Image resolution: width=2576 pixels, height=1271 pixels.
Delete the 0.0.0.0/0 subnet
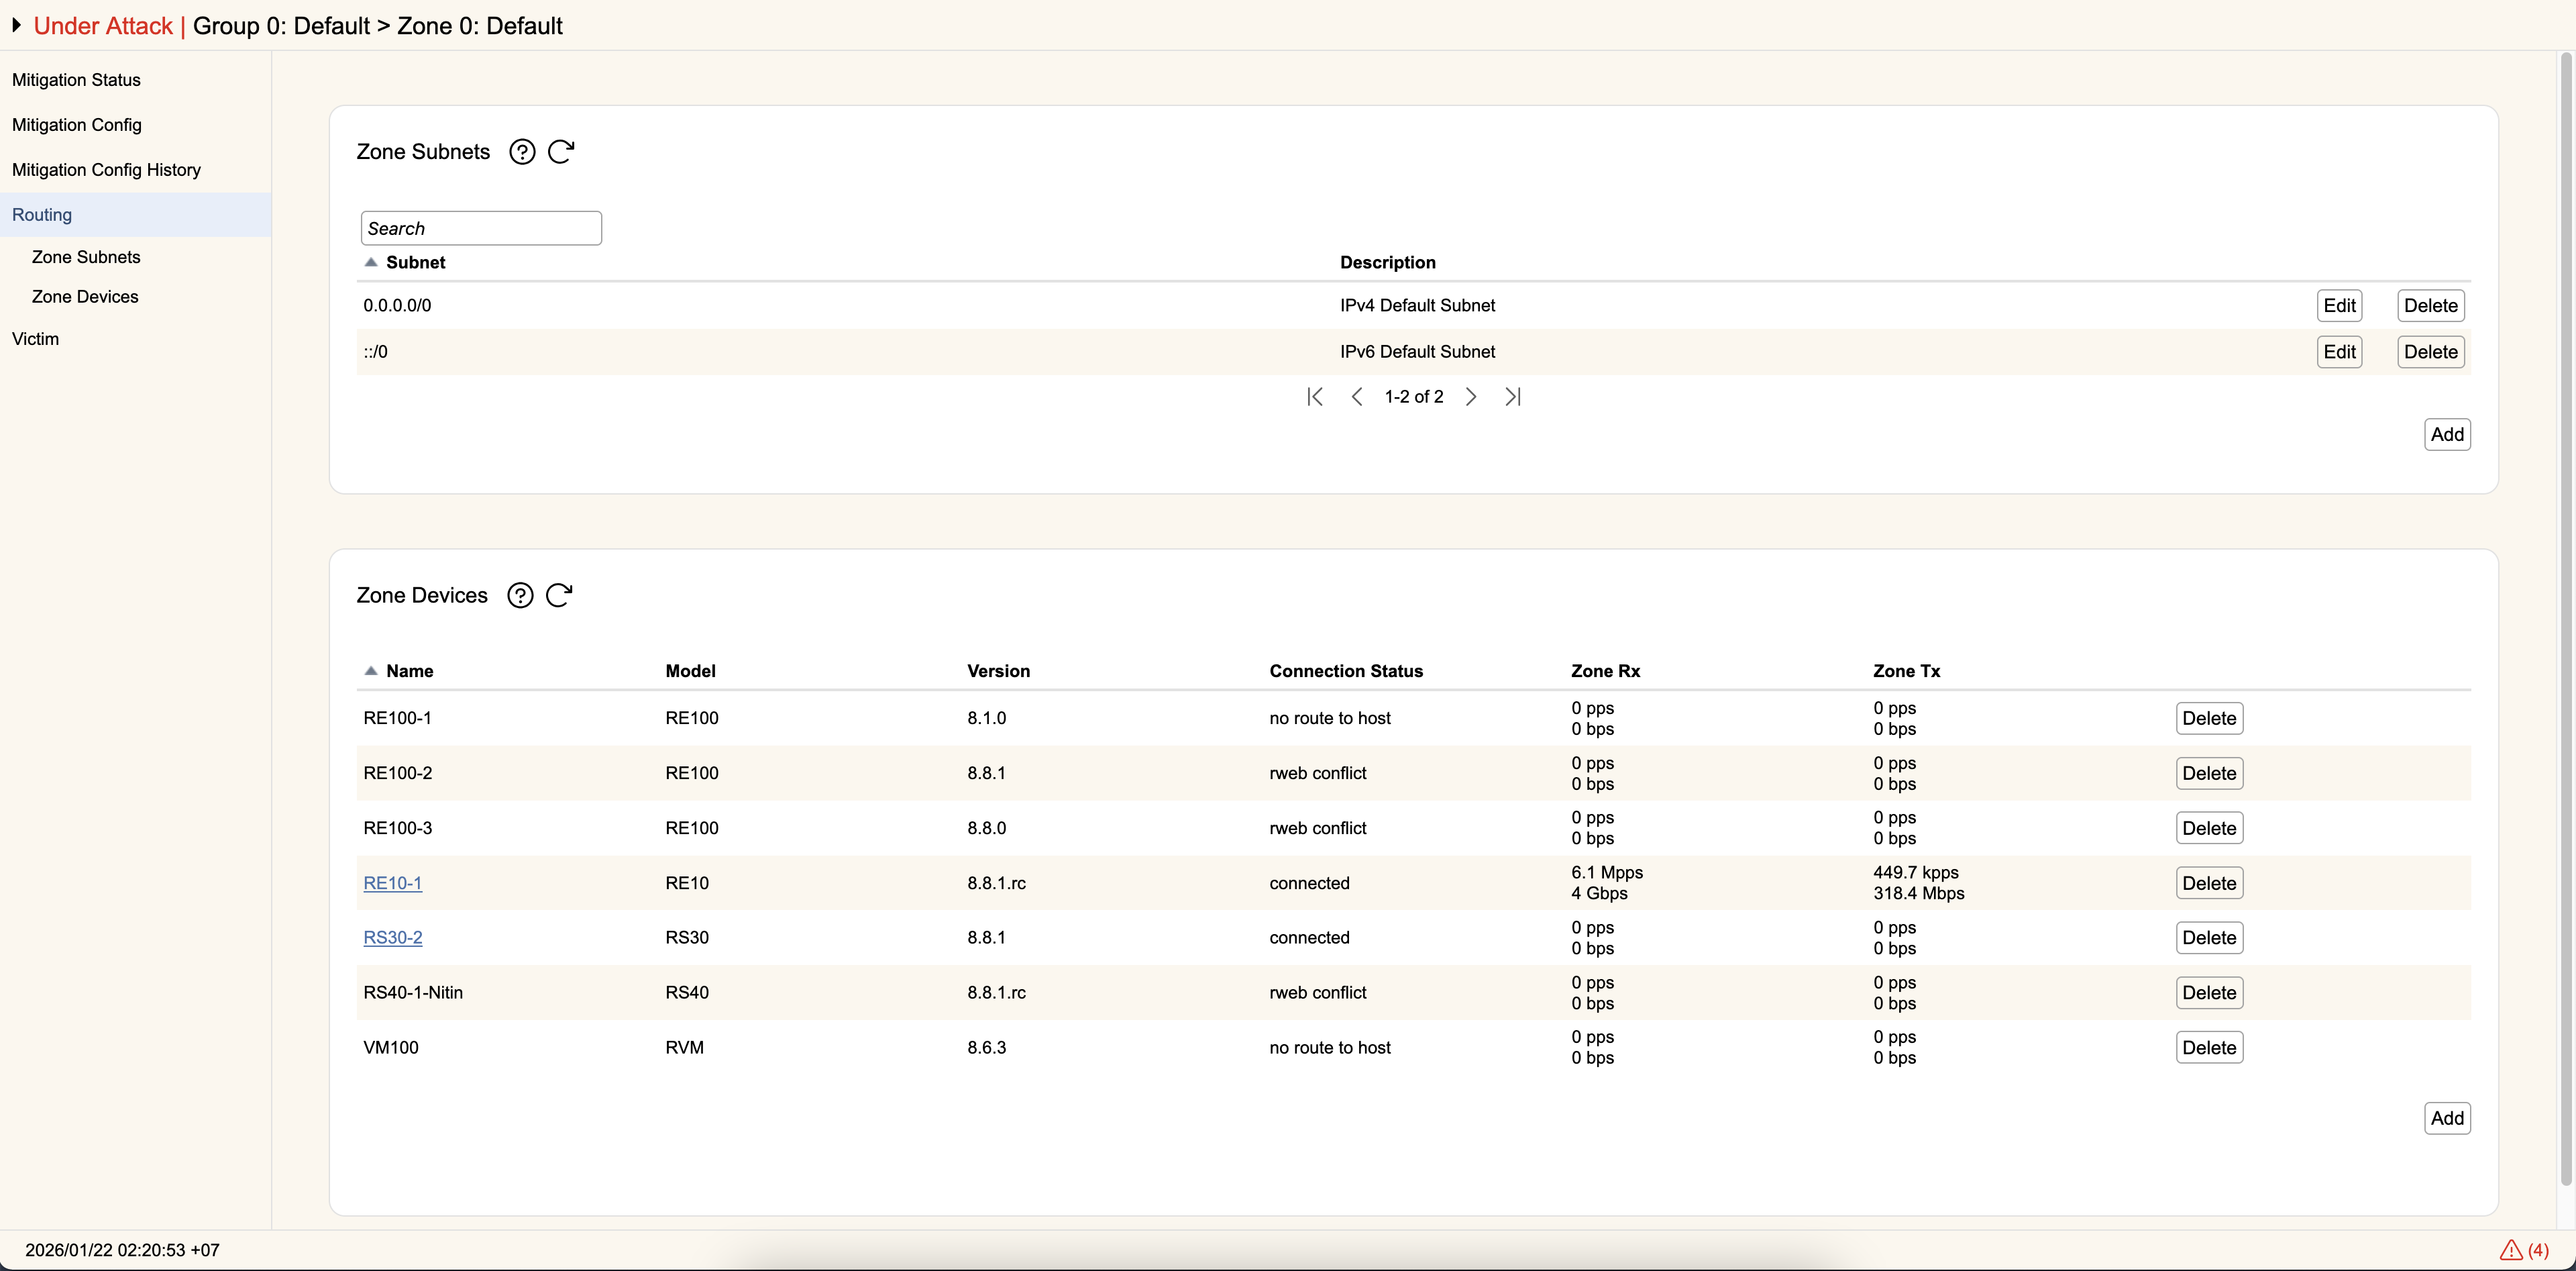(2430, 306)
